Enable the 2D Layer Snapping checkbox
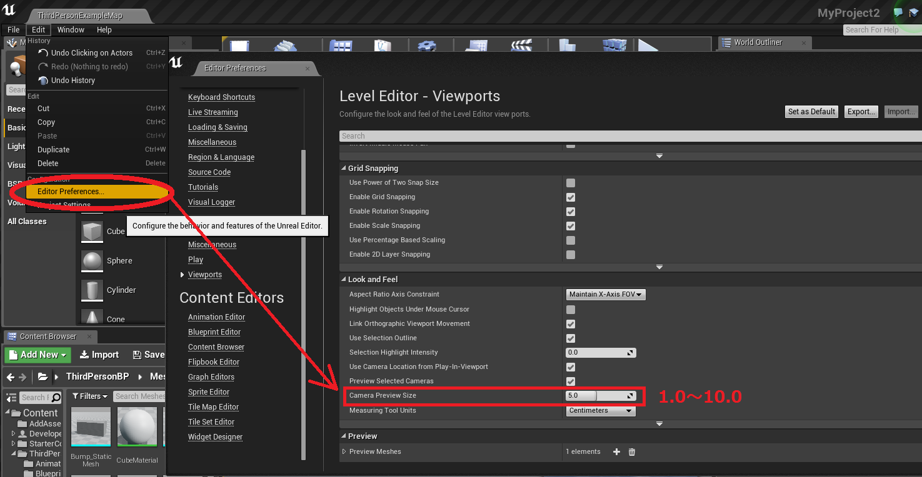The height and width of the screenshot is (477, 922). pyautogui.click(x=571, y=255)
